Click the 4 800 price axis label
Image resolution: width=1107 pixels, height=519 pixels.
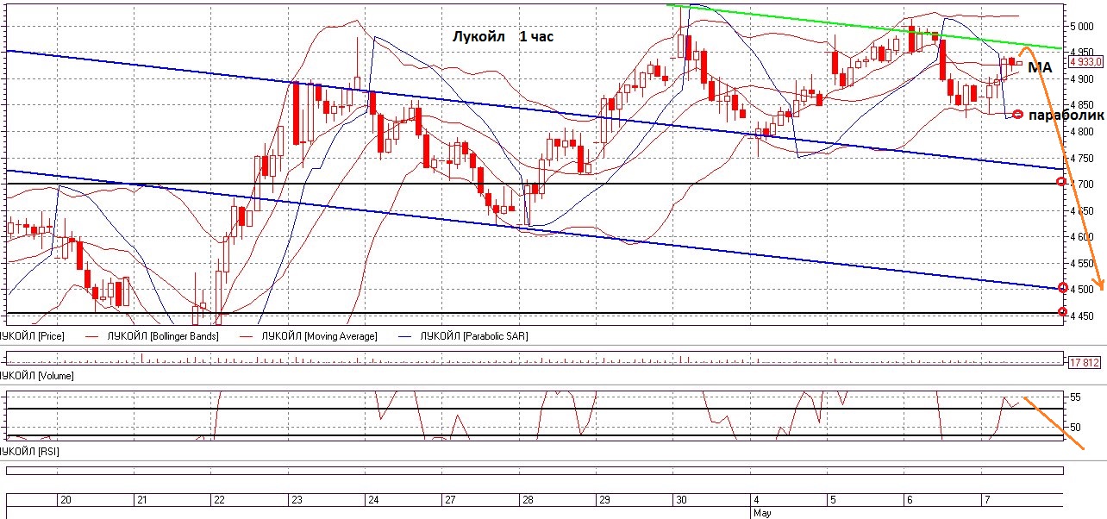point(1082,132)
